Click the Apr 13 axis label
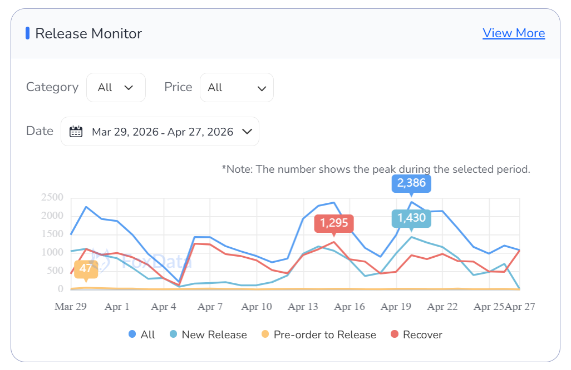571x370 pixels. 303,307
